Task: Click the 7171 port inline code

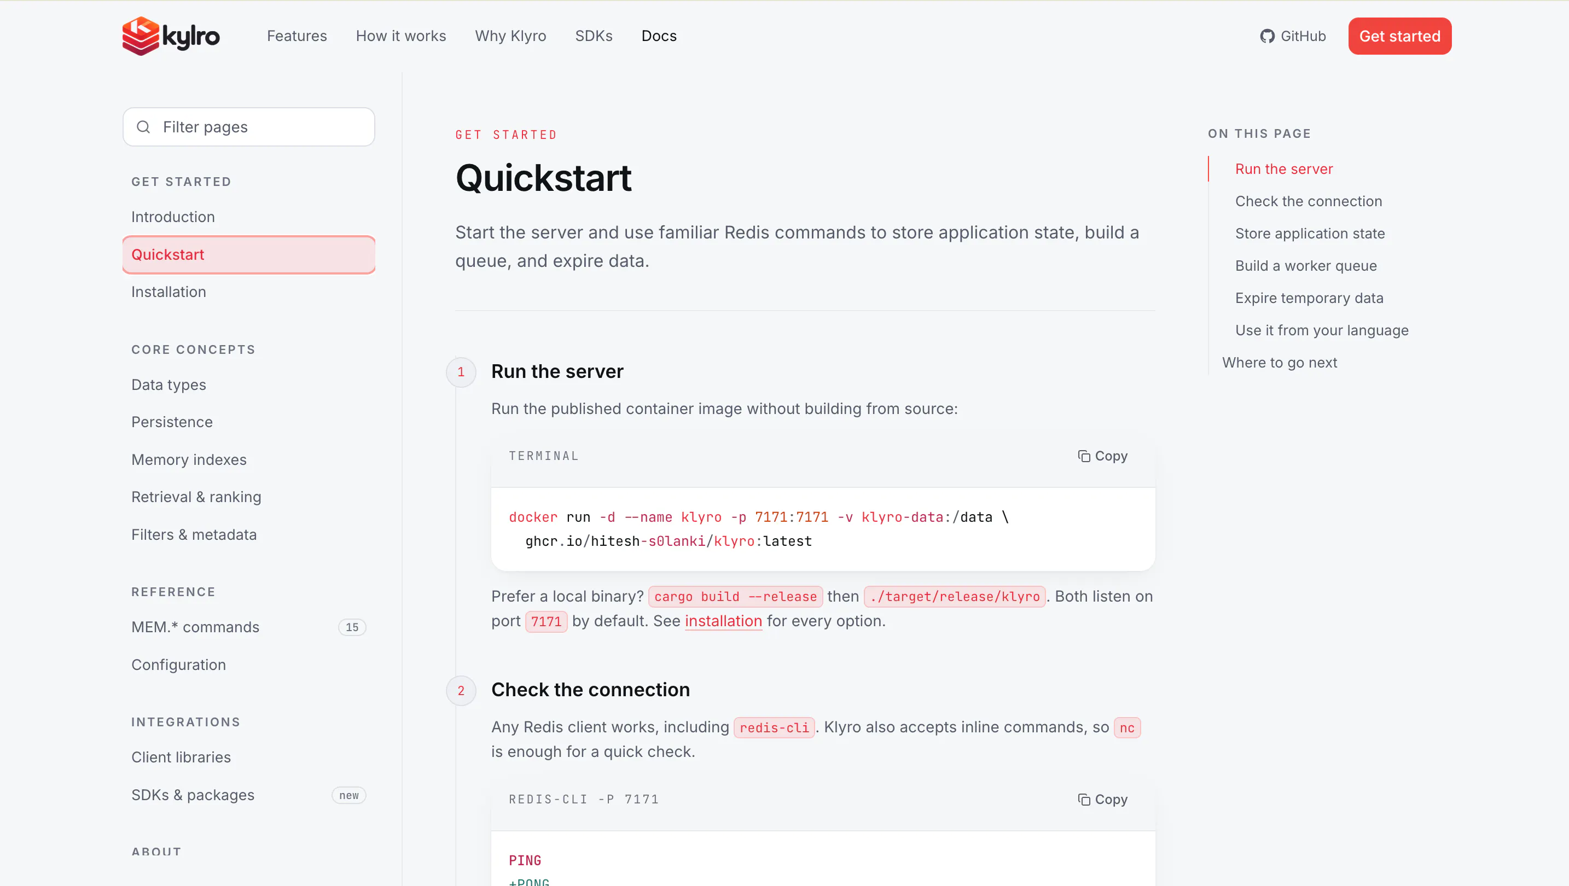Action: coord(547,622)
